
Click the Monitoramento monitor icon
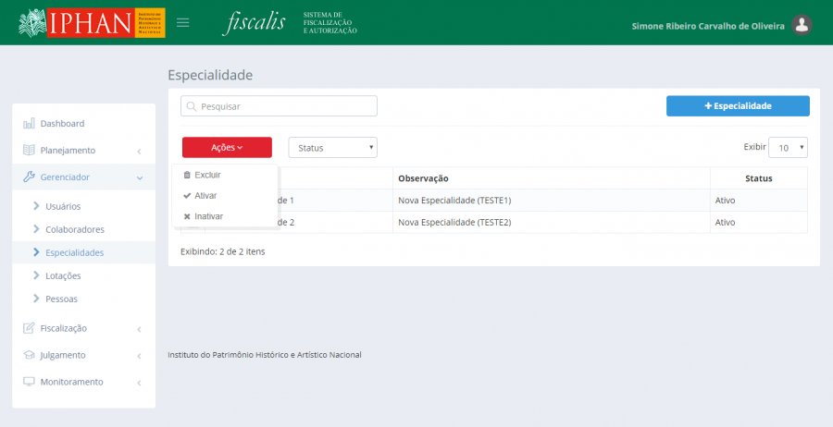29,382
